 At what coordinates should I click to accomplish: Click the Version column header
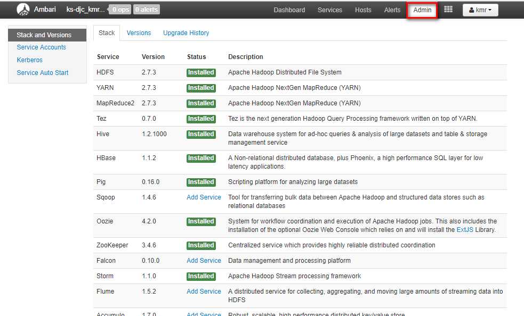point(153,57)
